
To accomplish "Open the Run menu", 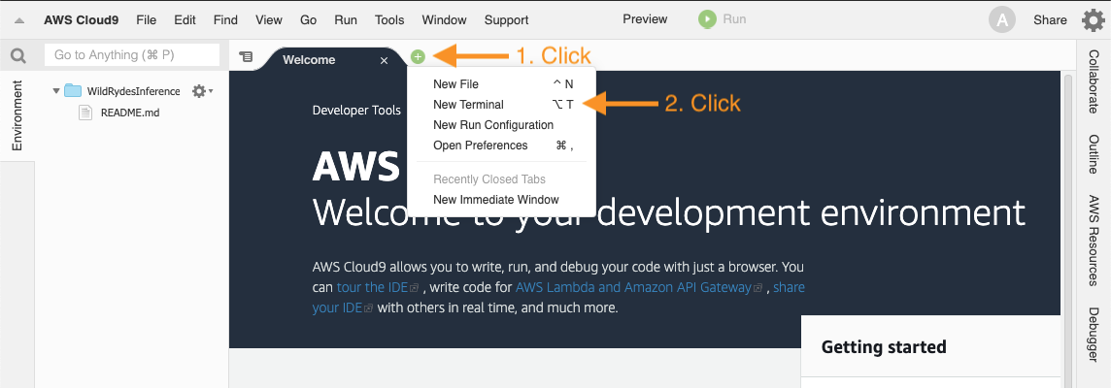I will click(x=346, y=19).
